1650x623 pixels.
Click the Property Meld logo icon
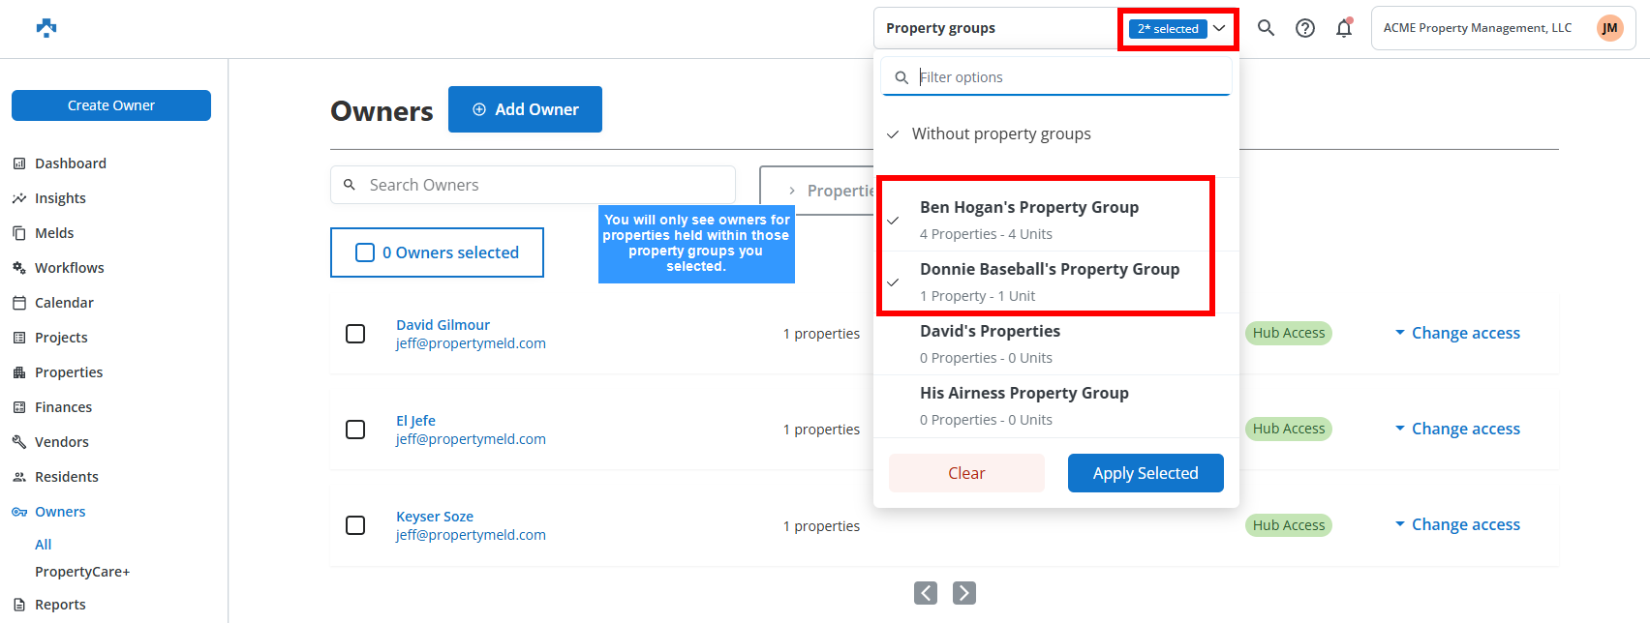click(46, 28)
